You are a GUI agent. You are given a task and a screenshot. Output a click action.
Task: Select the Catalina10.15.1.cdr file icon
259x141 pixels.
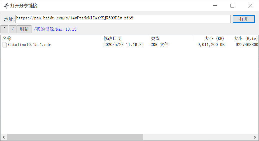(5, 45)
